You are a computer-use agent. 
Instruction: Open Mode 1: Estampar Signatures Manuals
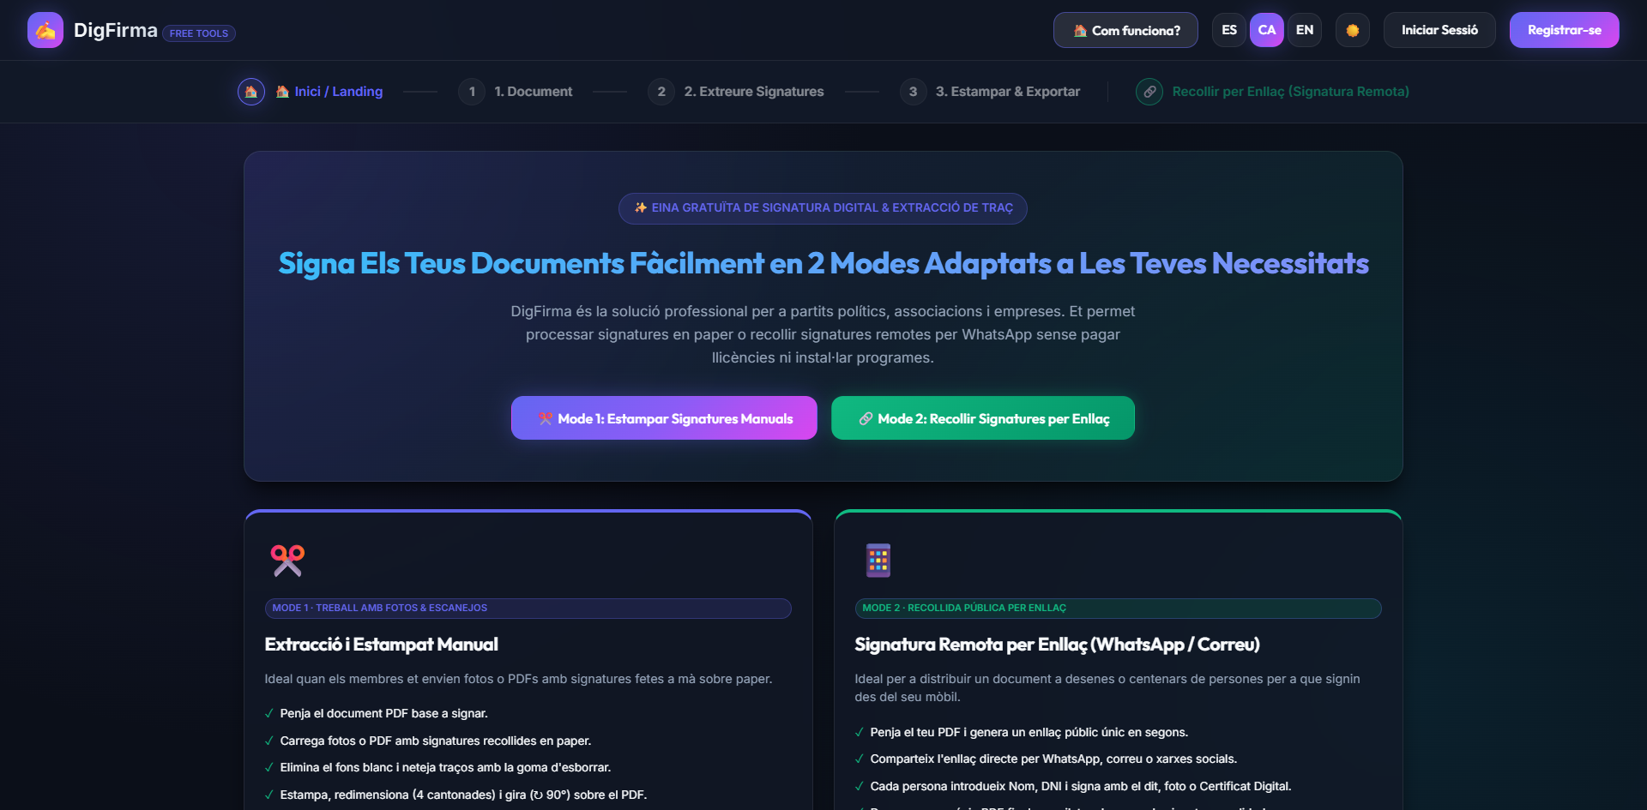click(x=664, y=418)
